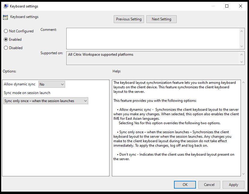The image size is (249, 194).
Task: Select the Not Configured radio button
Action: click(x=6, y=31)
